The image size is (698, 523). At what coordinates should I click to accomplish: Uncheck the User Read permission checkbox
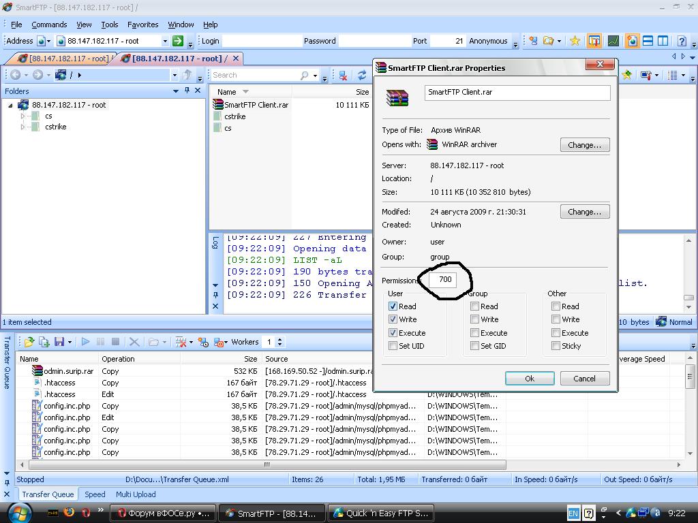coord(393,306)
